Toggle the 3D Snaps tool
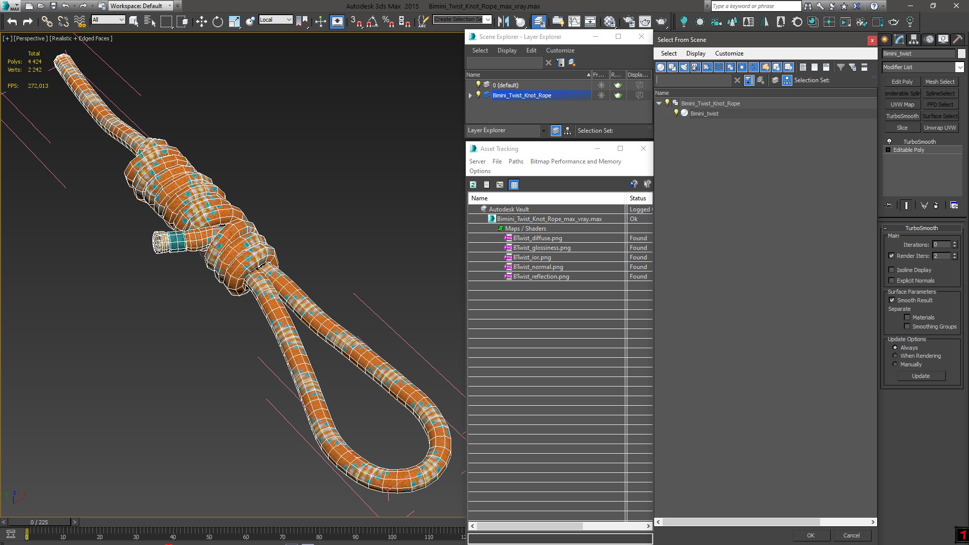 point(356,21)
